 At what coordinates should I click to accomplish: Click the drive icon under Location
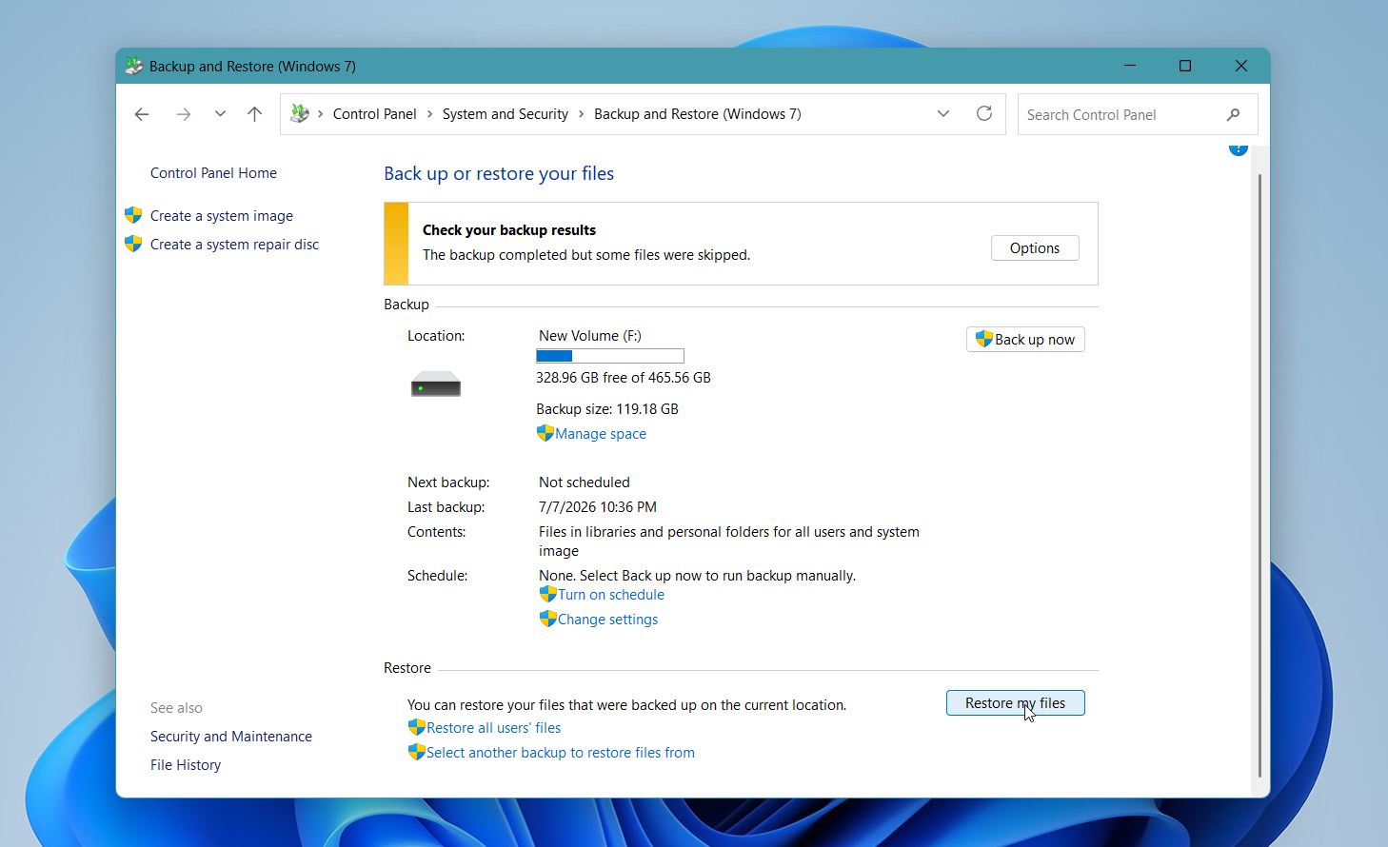click(436, 384)
